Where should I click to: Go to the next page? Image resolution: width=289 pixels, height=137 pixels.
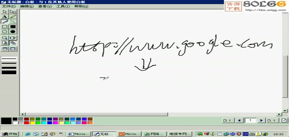point(261,121)
